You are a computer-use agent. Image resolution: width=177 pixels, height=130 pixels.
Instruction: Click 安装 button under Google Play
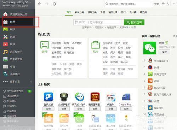tap(126, 109)
